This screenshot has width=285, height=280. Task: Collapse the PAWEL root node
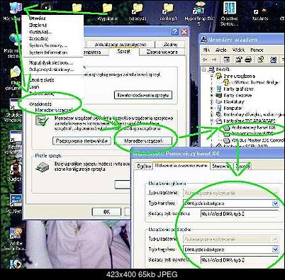204,69
